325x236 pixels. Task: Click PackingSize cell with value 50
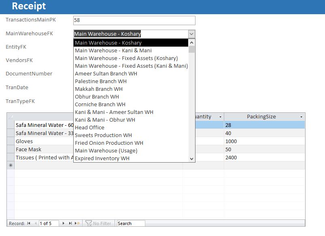click(x=264, y=149)
